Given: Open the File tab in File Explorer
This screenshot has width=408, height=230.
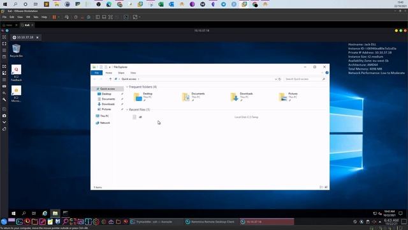Looking at the screenshot, I should click(96, 73).
